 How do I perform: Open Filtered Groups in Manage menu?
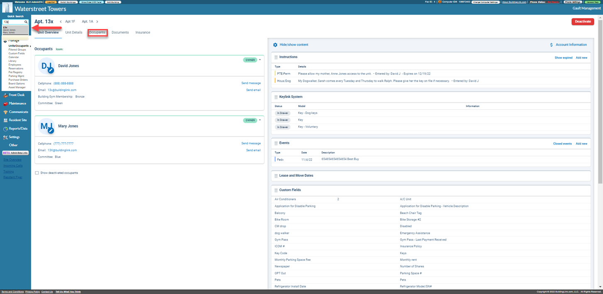[x=17, y=50]
